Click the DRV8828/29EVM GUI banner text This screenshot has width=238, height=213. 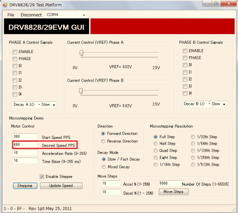click(x=46, y=27)
